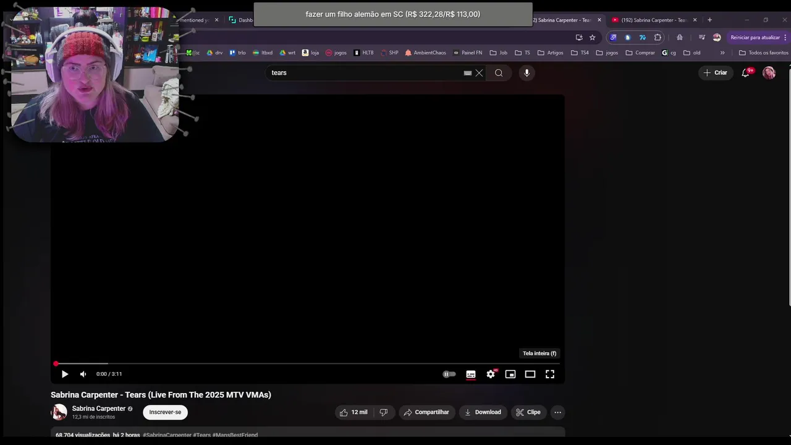Open Todos os favoritos folder

[x=764, y=53]
